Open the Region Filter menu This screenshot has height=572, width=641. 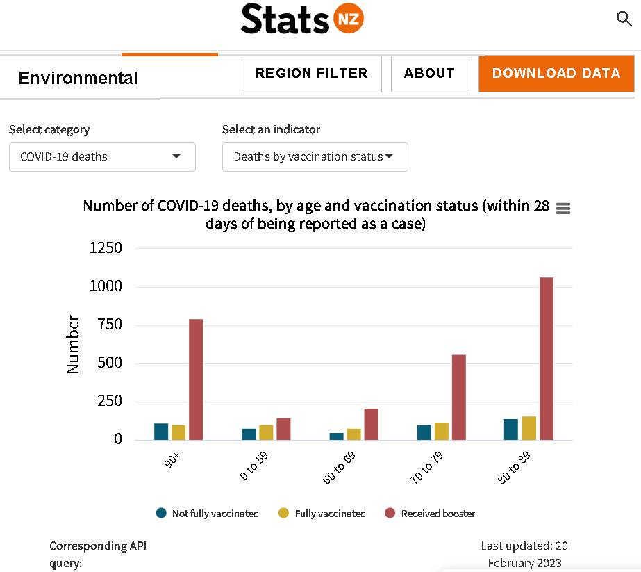(x=312, y=74)
